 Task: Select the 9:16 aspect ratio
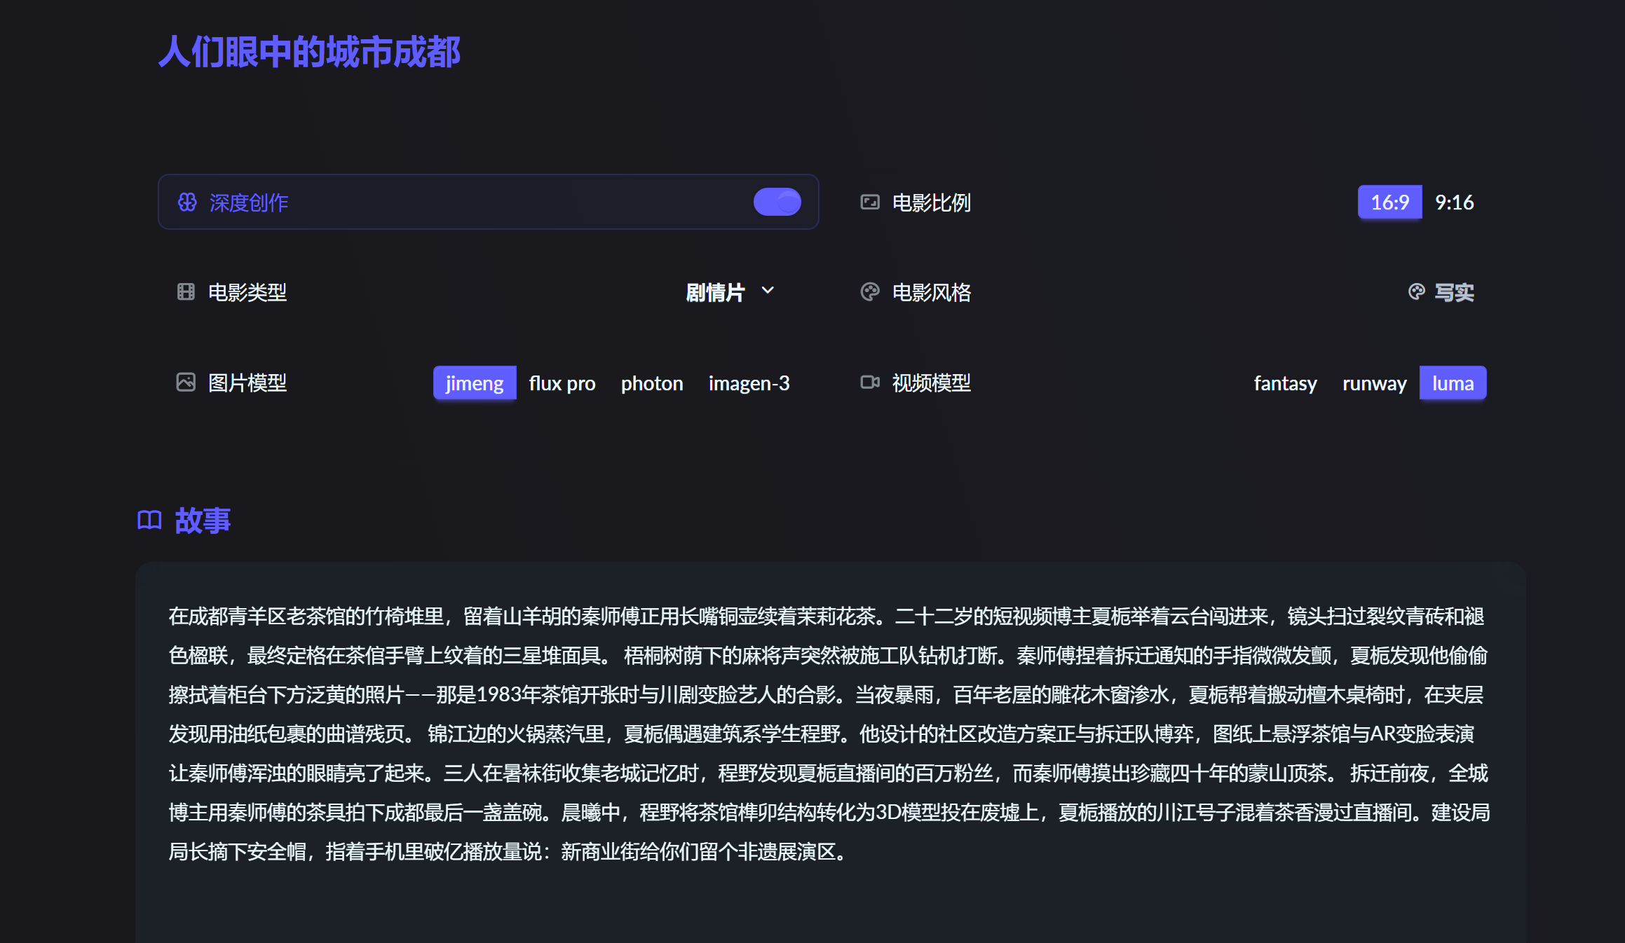point(1454,202)
